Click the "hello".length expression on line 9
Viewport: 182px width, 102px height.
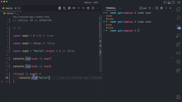coord(44,51)
